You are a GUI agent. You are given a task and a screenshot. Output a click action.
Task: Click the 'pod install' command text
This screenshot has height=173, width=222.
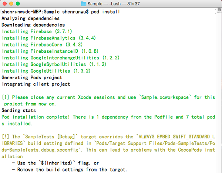pyautogui.click(x=105, y=12)
